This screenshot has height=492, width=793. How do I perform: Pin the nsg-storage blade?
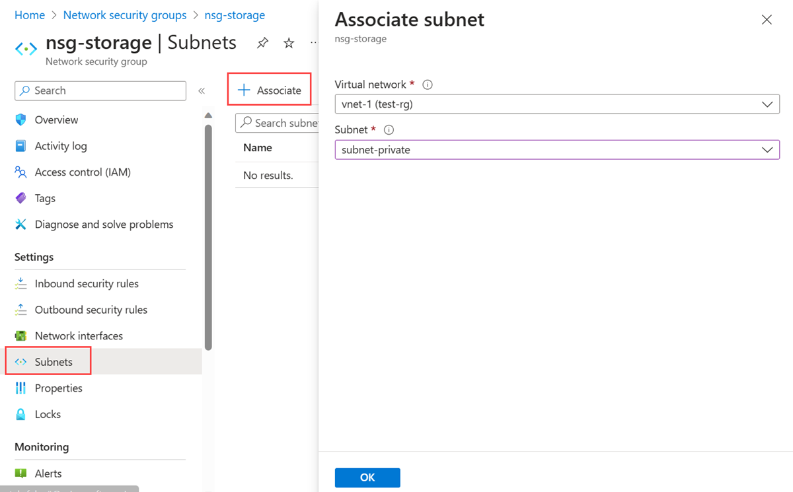point(262,43)
